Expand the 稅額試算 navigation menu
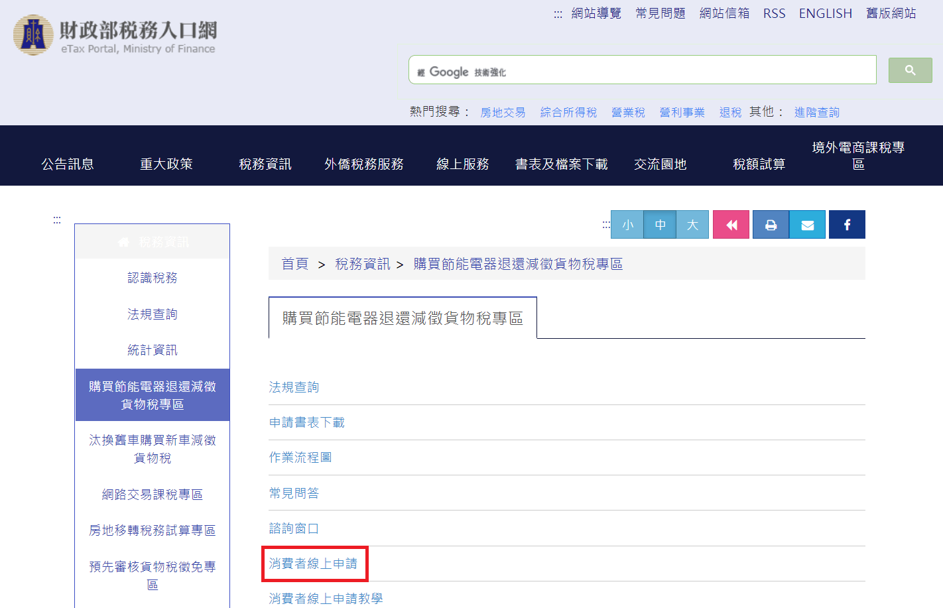 point(759,164)
